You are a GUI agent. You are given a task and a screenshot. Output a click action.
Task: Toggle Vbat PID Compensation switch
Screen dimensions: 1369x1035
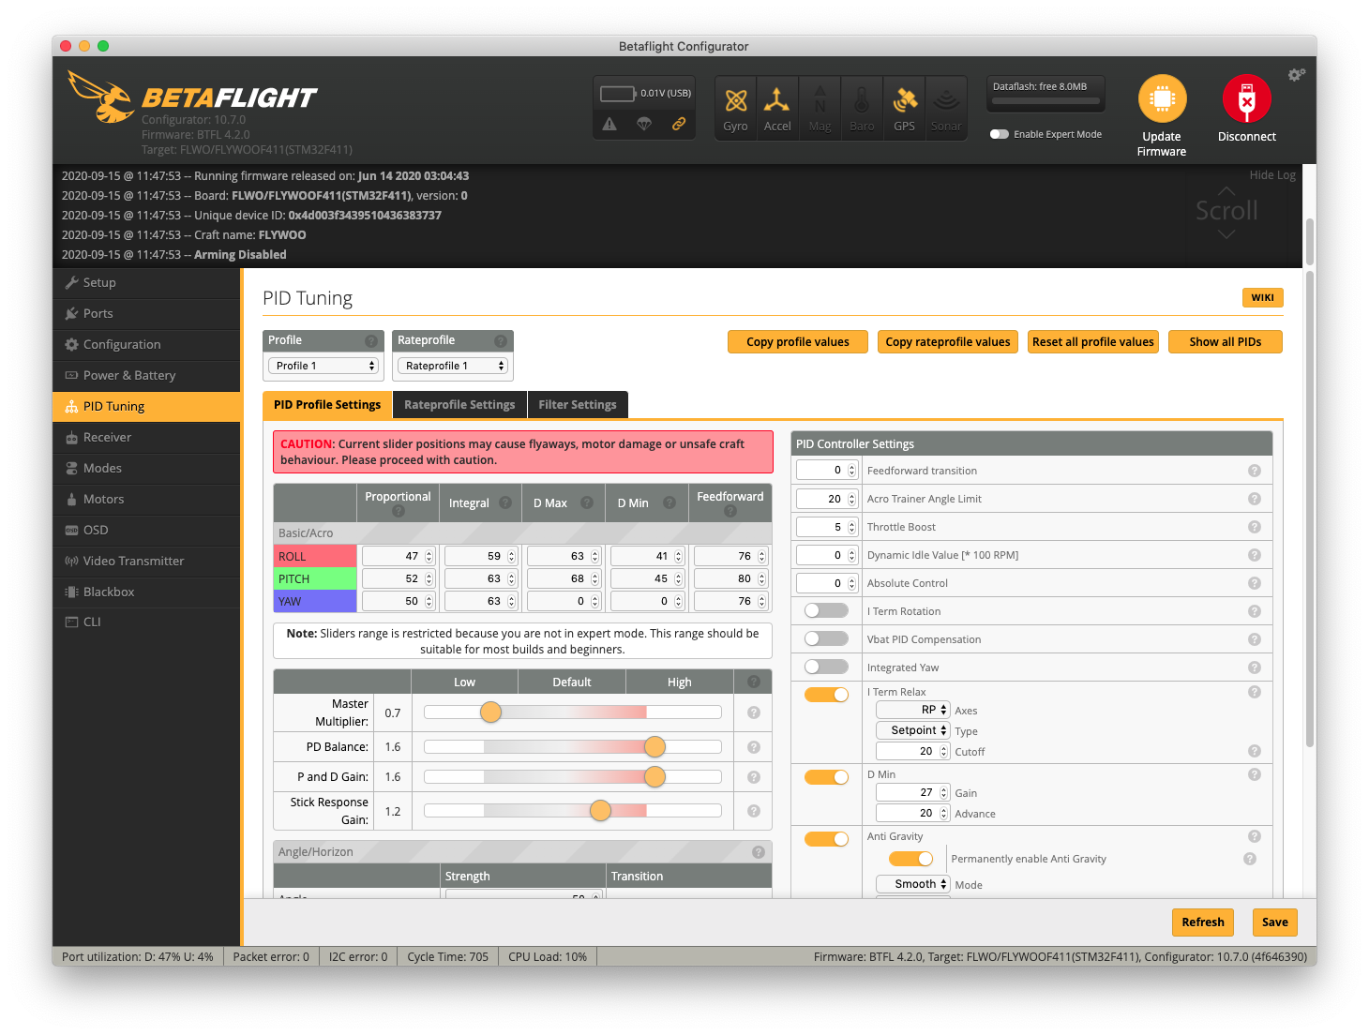click(826, 638)
